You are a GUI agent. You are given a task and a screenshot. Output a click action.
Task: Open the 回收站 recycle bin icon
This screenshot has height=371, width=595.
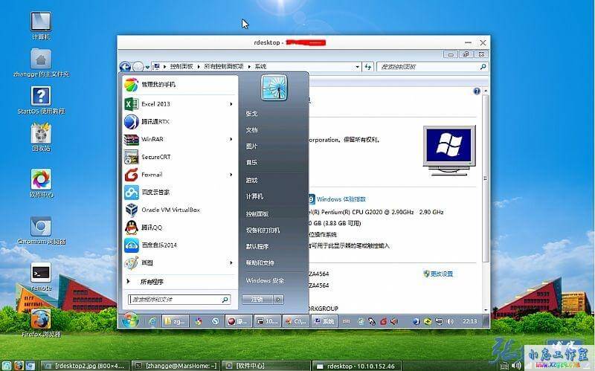tap(41, 138)
